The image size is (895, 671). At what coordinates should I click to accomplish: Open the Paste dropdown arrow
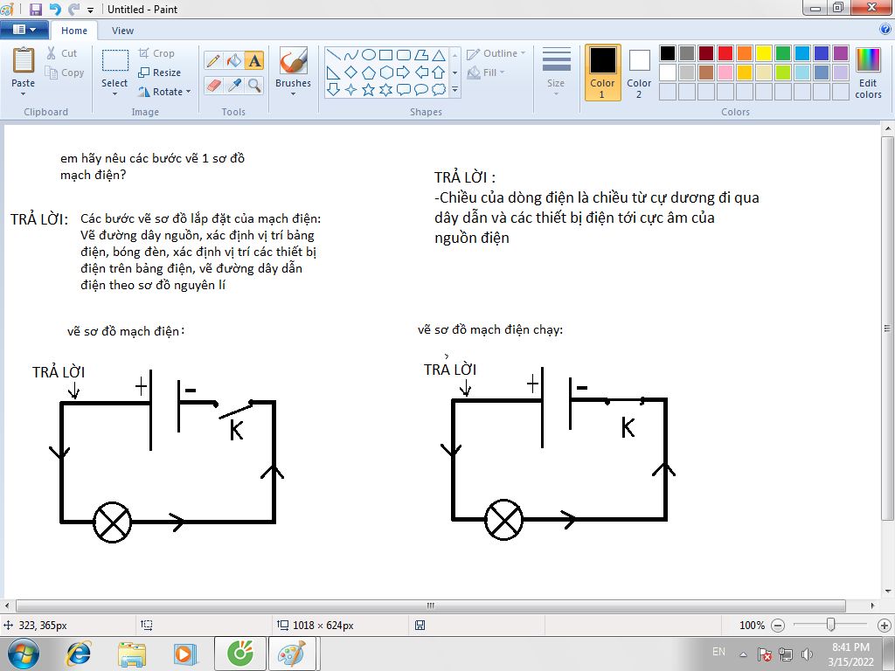click(24, 94)
